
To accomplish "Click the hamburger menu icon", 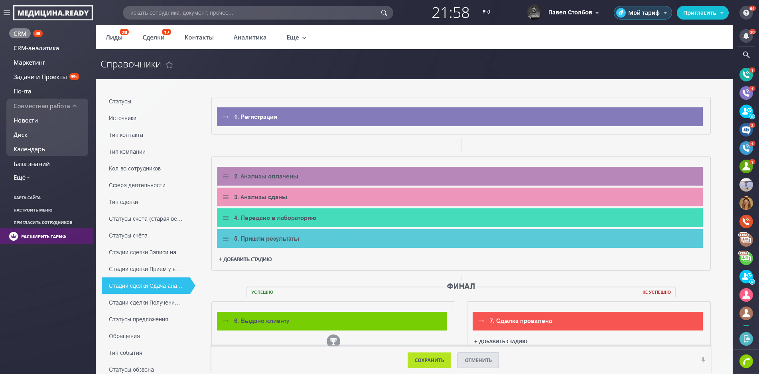I will (6, 13).
